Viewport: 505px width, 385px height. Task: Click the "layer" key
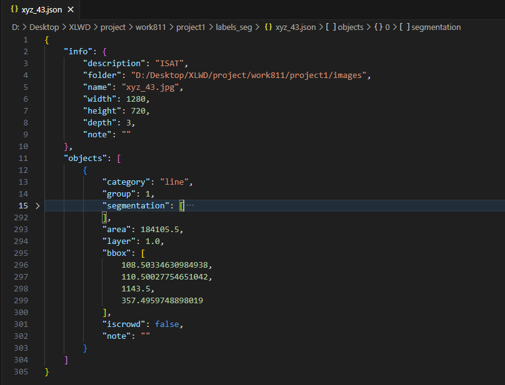pyautogui.click(x=119, y=241)
